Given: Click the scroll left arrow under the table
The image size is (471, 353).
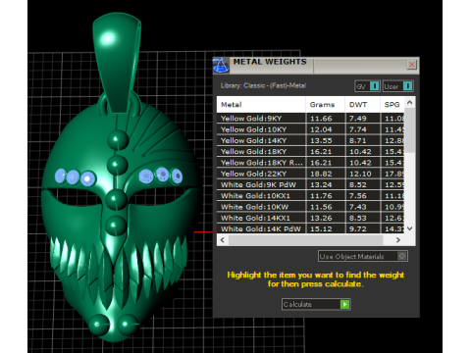Looking at the screenshot, I should click(223, 240).
